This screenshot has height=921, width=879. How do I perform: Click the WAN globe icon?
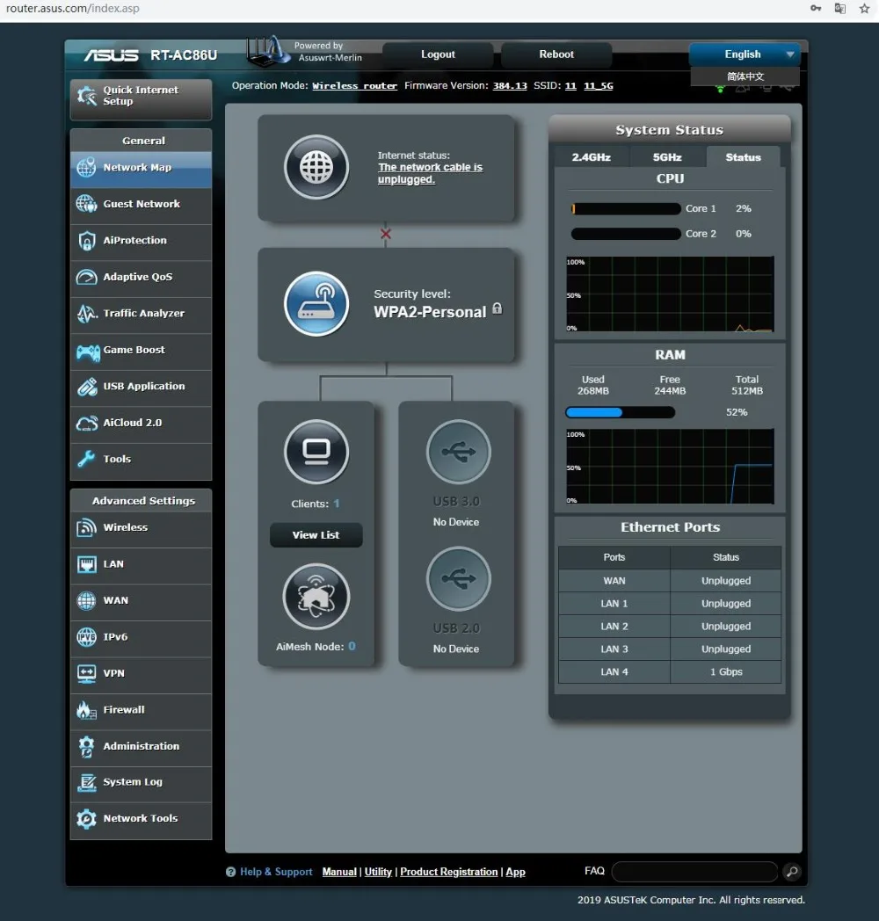pyautogui.click(x=86, y=600)
